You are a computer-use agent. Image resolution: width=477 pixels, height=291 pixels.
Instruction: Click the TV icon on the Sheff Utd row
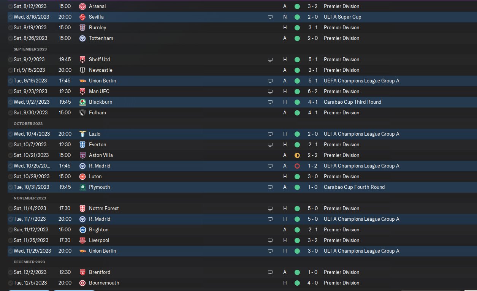coord(270,60)
